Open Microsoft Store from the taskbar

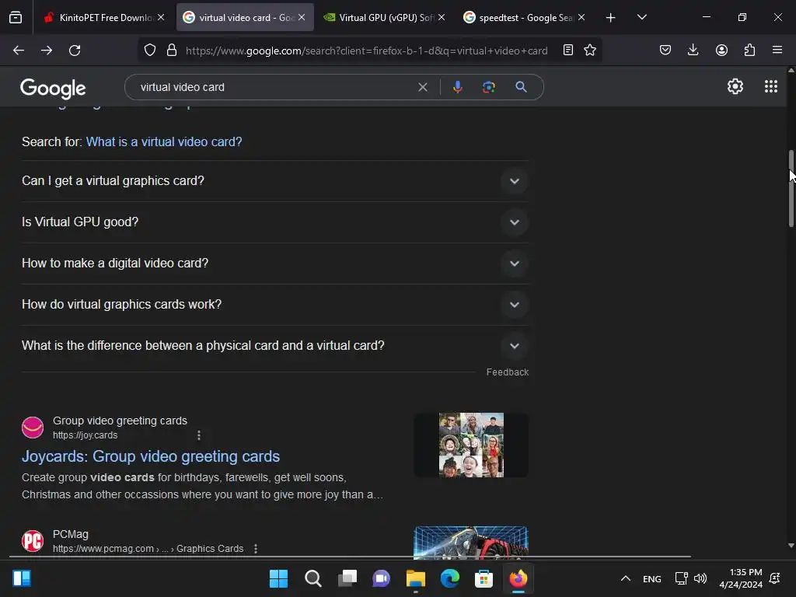(484, 578)
